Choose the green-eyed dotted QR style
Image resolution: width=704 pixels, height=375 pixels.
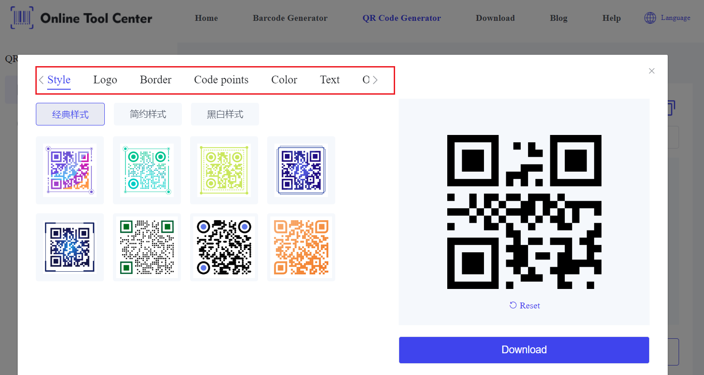pos(147,247)
